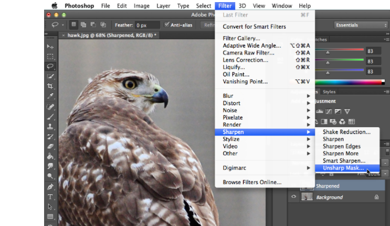Select the Rectangular Marquee tool

pos(50,56)
